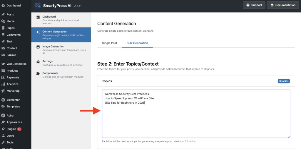Viewport: 301px width, 149px height.
Task: Click the Astra icon in sidebar
Action: pos(3,116)
